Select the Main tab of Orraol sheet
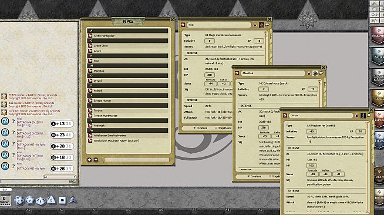Screen dimensions: 384x215 pyautogui.click(x=372, y=126)
